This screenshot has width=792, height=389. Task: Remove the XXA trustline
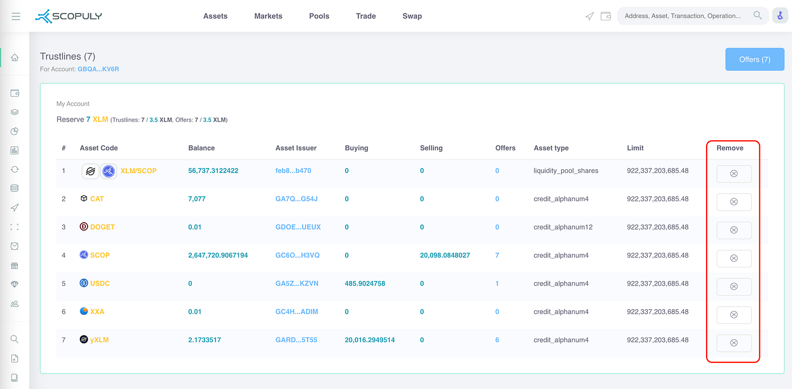point(734,315)
